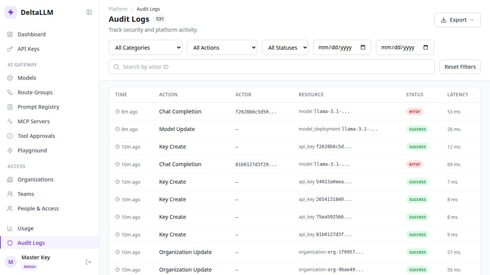Click the DeltaLLM lightning bolt logo
The height and width of the screenshot is (275, 490).
click(x=11, y=12)
